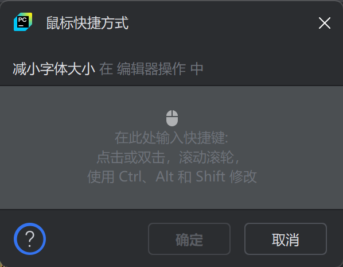
Task: Click the 在此处输入快捷键 hint line
Action: [171, 138]
